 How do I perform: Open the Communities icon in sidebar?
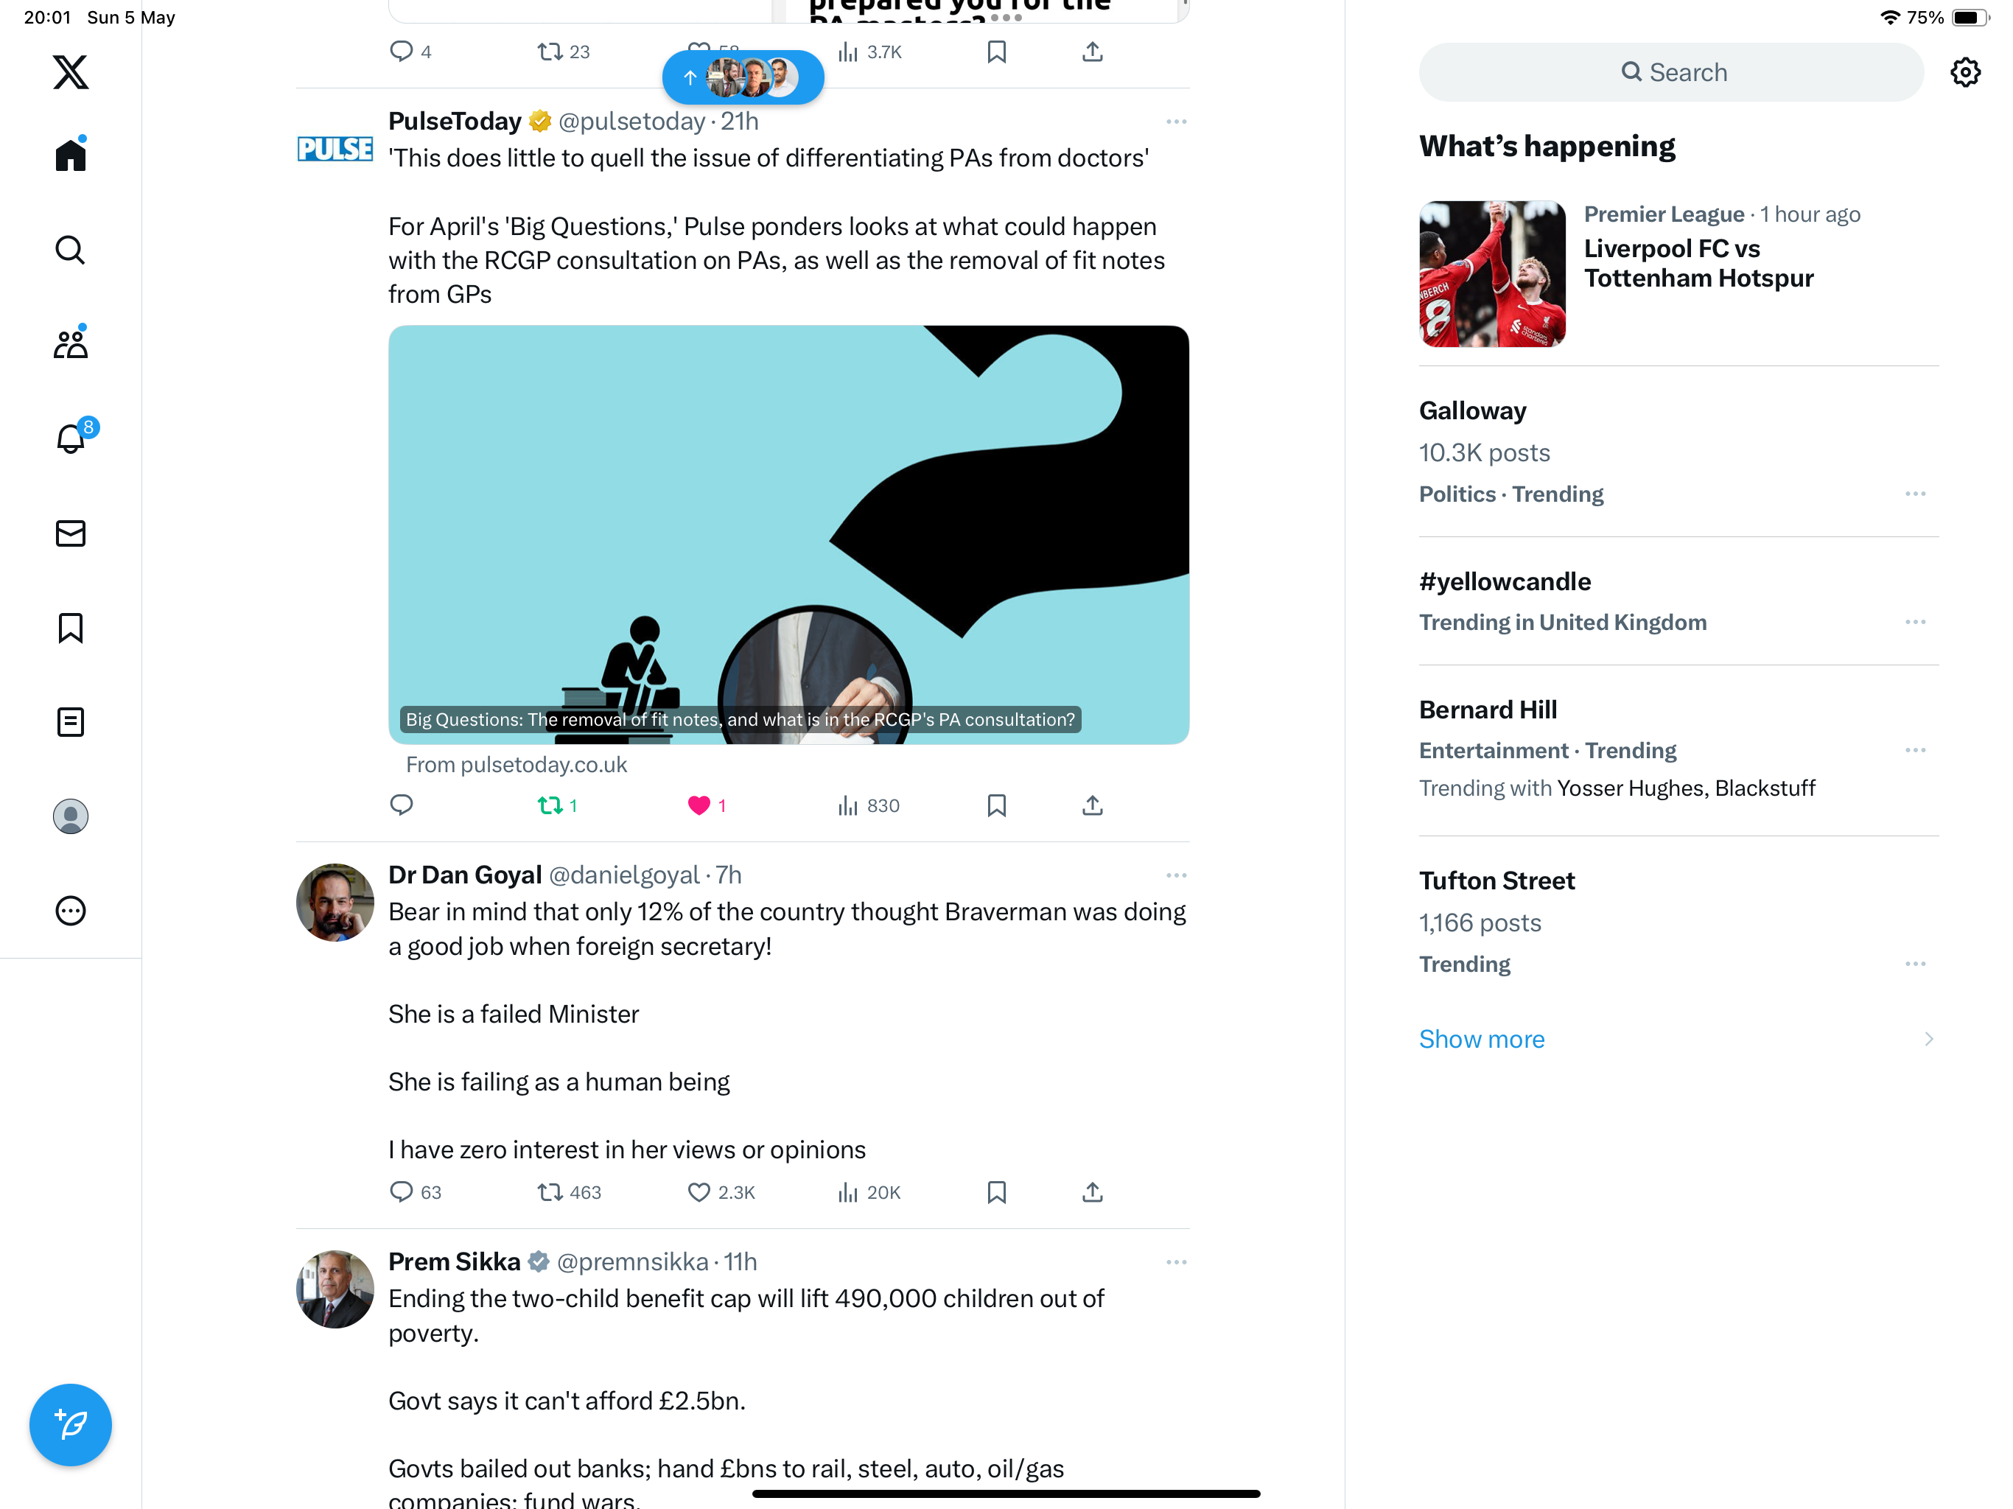click(x=70, y=344)
